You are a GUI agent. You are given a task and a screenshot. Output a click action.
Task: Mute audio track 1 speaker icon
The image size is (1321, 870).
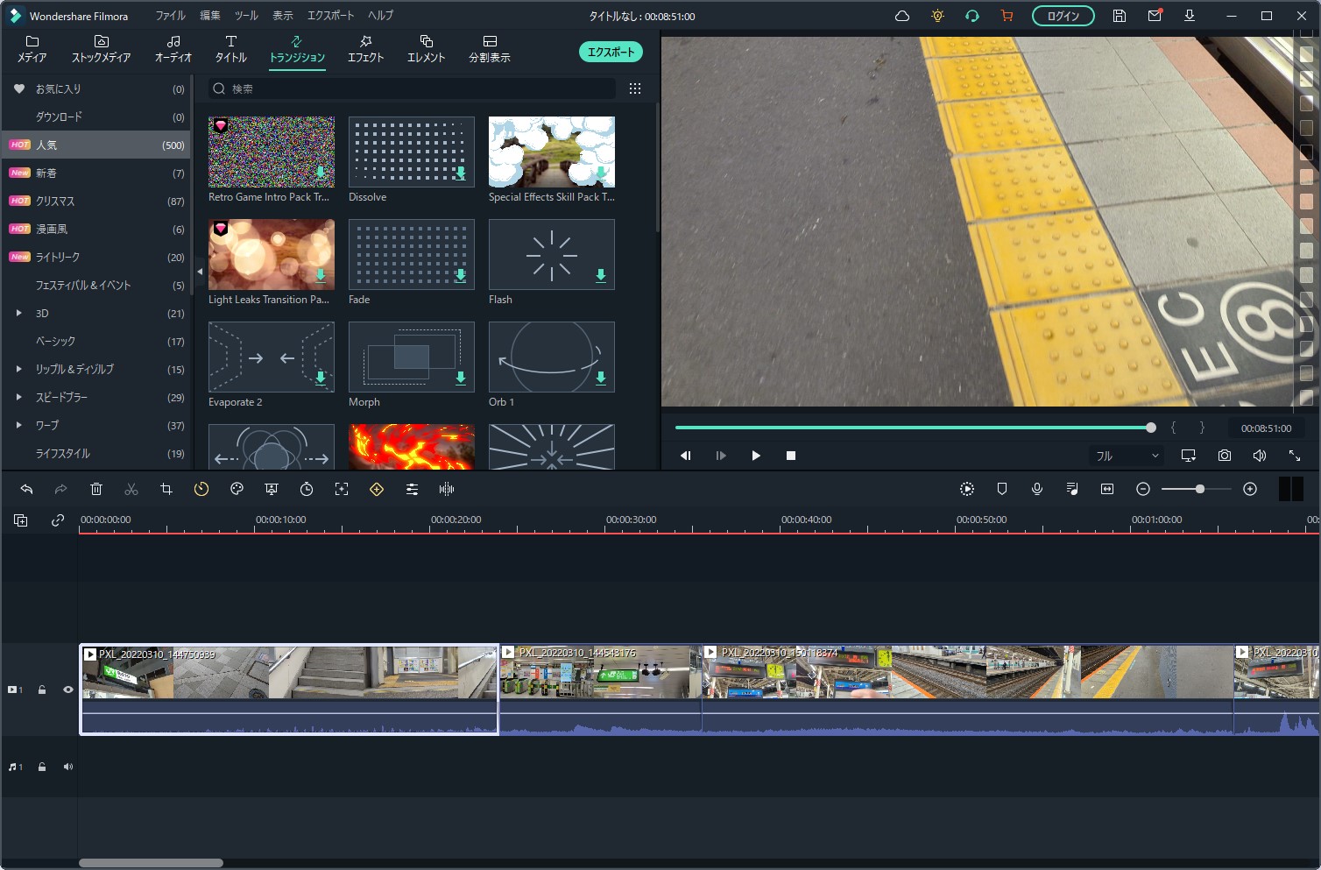68,767
